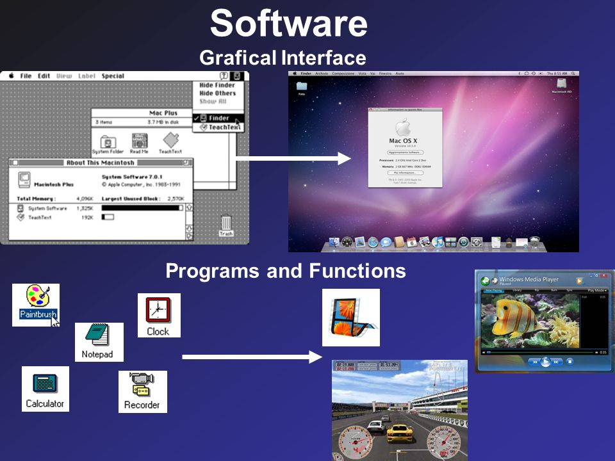Open iCal calendar icon in Dock
Image resolution: width=615 pixels, height=461 pixels.
(412, 242)
